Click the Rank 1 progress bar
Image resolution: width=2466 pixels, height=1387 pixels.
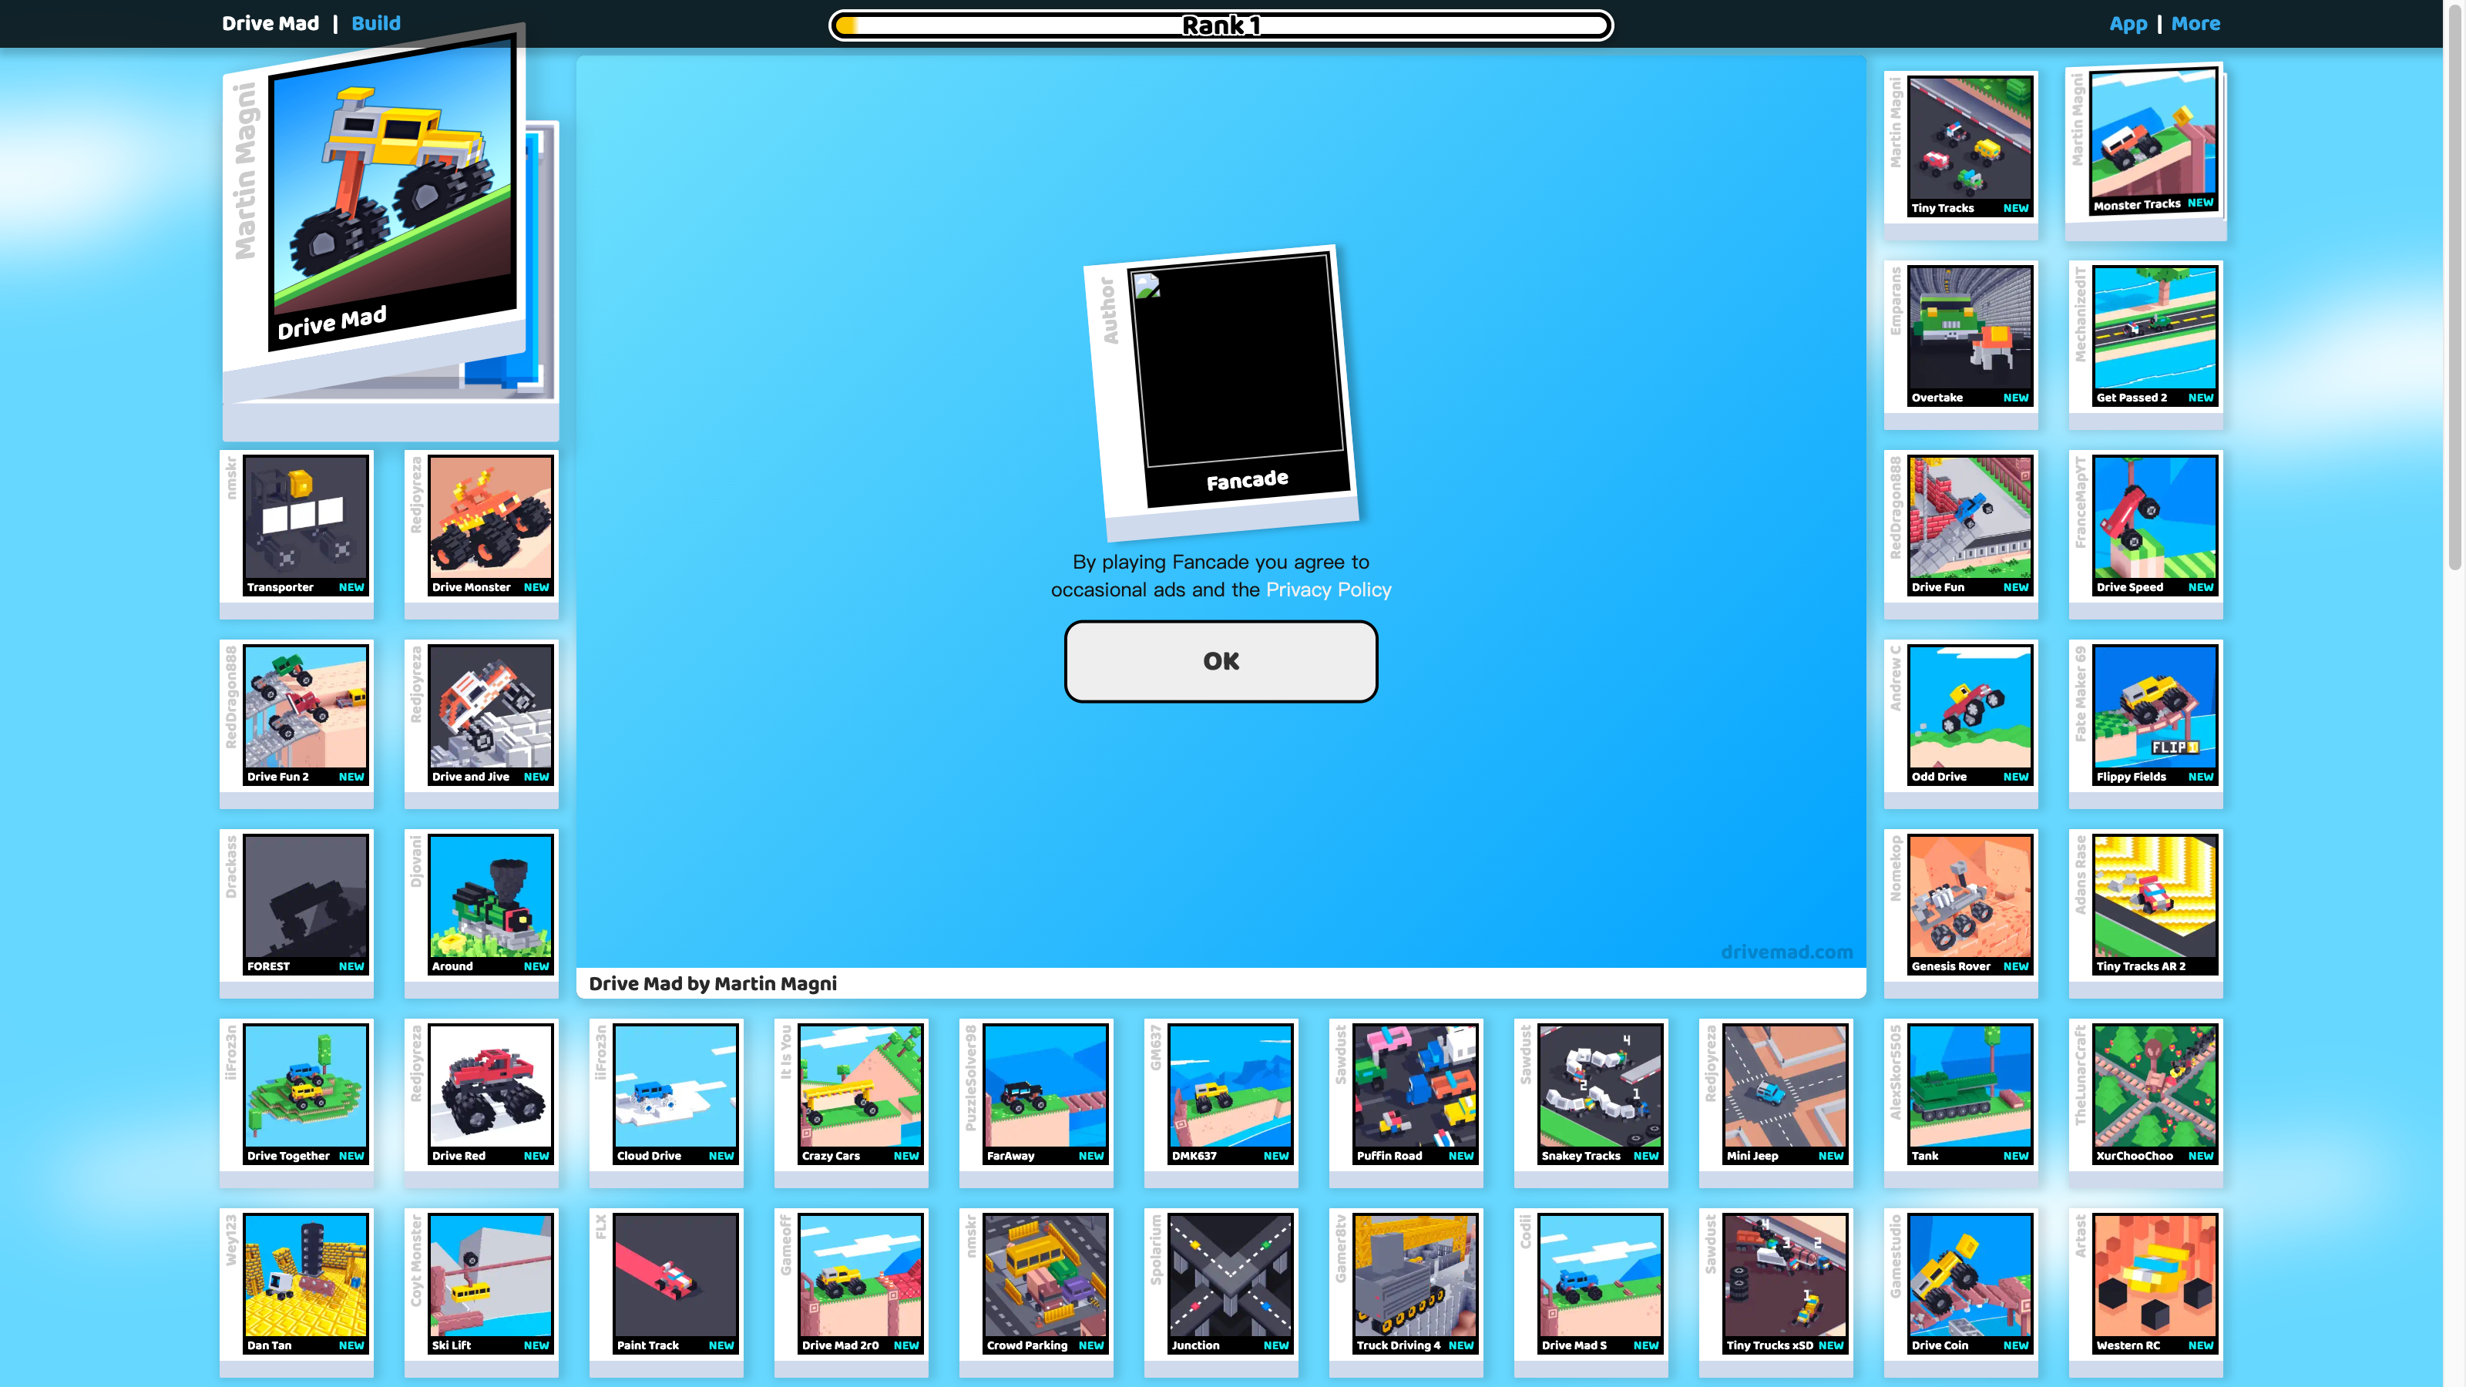tap(1221, 25)
